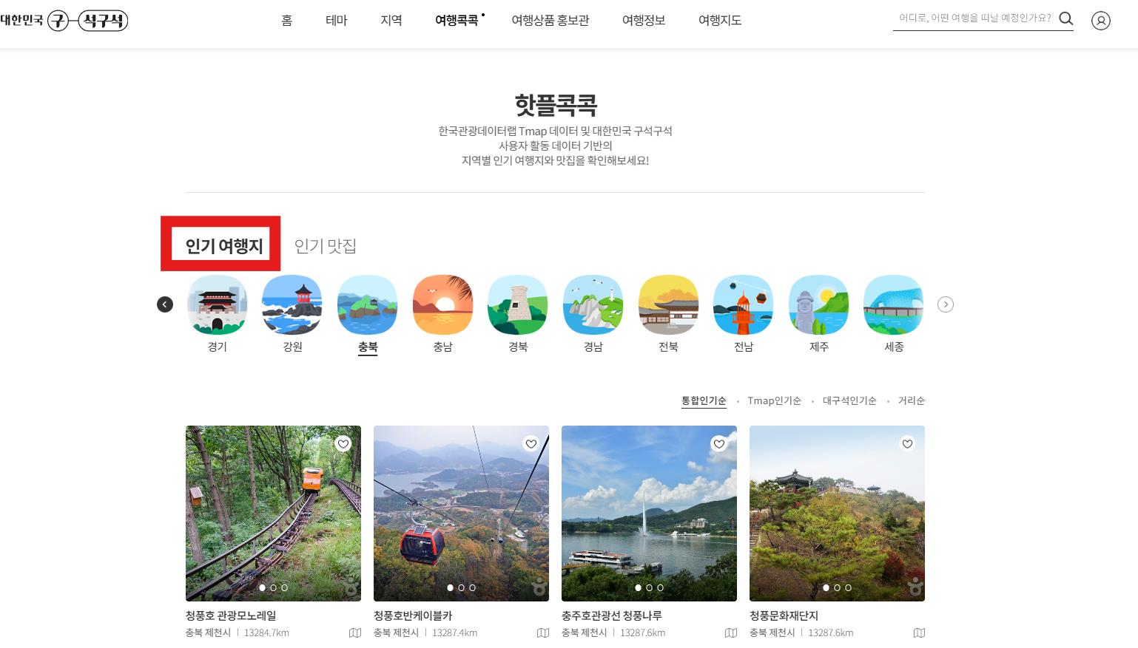Like the 청풍문화재단지 card
Viewport: 1138px width, 648px height.
tap(906, 443)
